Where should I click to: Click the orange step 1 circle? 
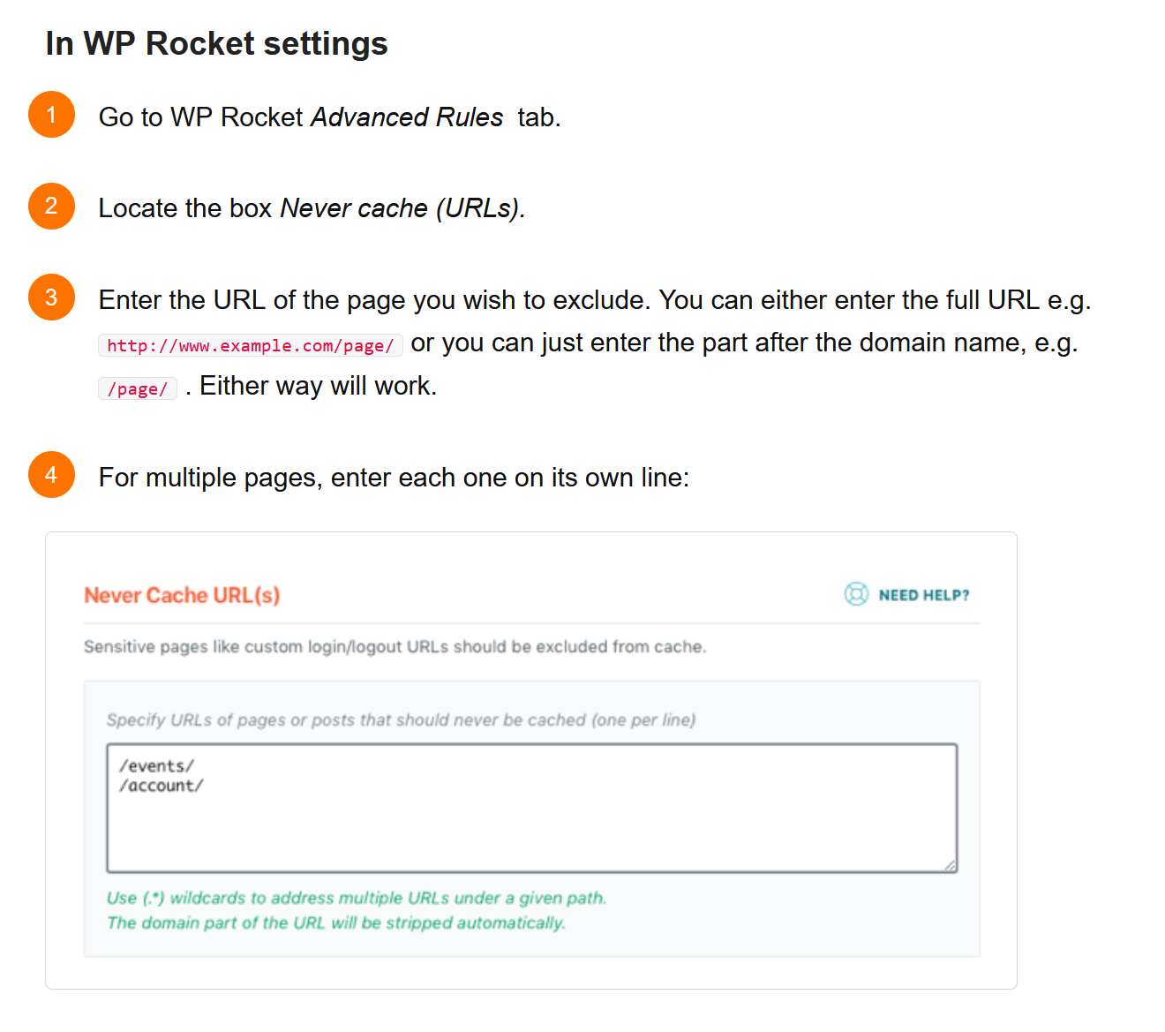[x=51, y=115]
